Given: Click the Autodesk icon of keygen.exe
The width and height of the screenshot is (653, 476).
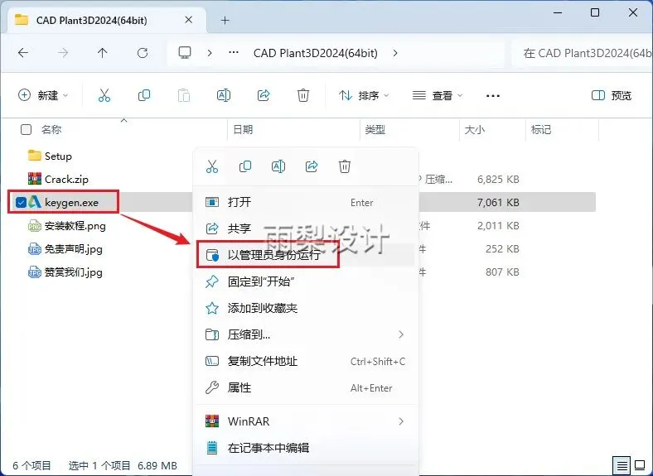Looking at the screenshot, I should click(34, 202).
